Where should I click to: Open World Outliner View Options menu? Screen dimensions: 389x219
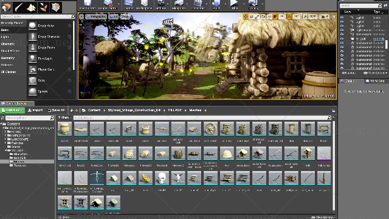(x=375, y=73)
